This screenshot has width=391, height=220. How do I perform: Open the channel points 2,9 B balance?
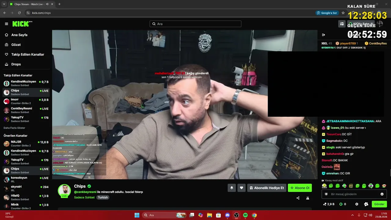(x=329, y=204)
